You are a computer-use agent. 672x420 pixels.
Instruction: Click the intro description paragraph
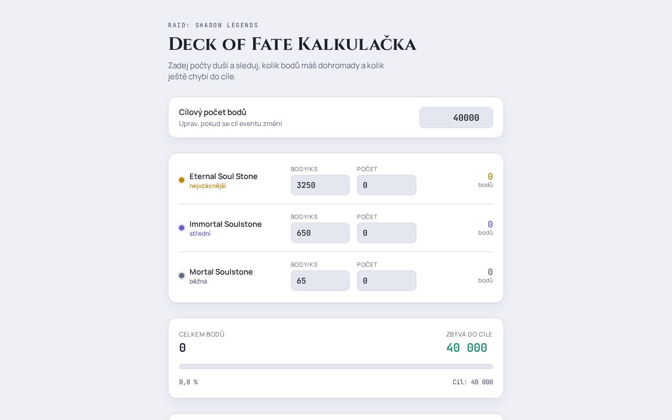coord(276,71)
